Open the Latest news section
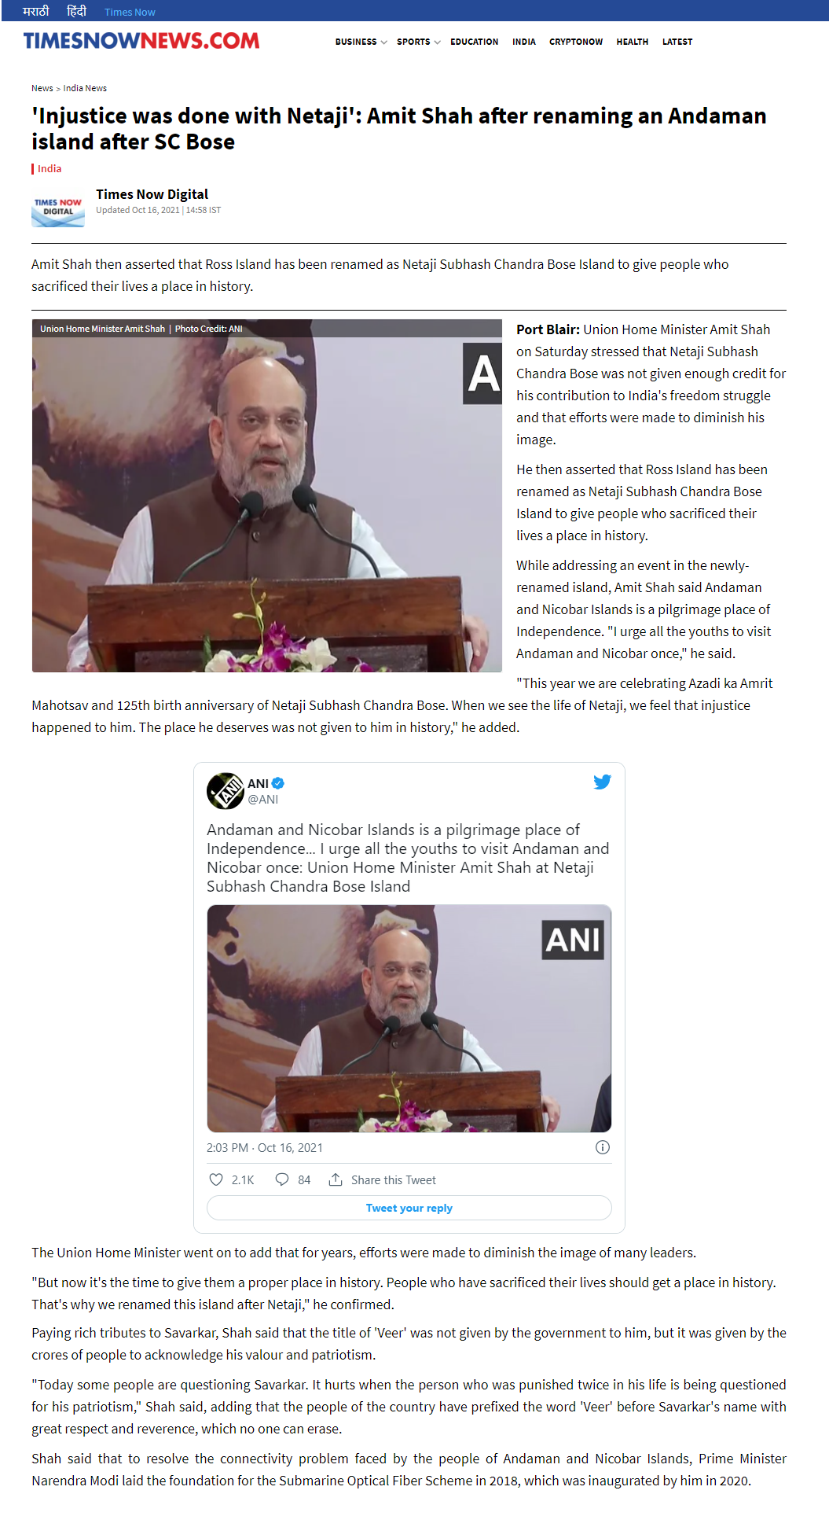Viewport: 829px width, 1516px height. click(x=677, y=42)
